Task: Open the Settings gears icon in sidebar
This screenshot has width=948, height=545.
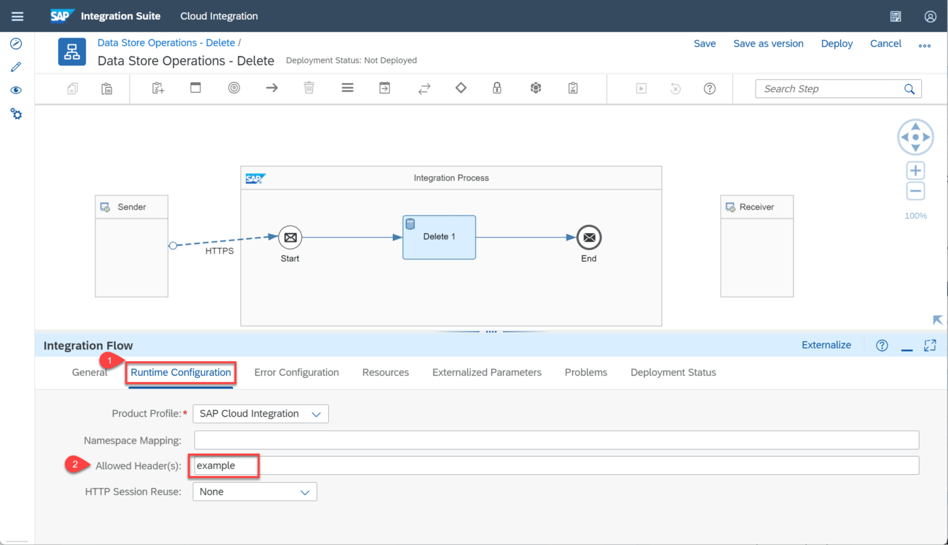Action: [x=16, y=114]
